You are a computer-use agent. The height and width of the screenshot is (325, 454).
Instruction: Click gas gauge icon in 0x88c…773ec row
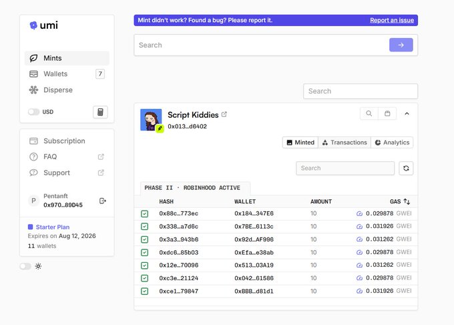coord(359,214)
